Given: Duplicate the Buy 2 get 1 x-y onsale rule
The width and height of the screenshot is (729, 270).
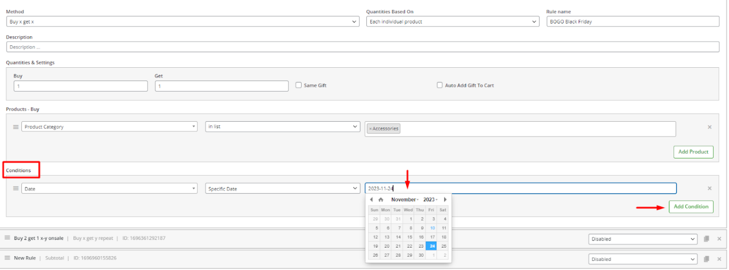Looking at the screenshot, I should coord(706,239).
